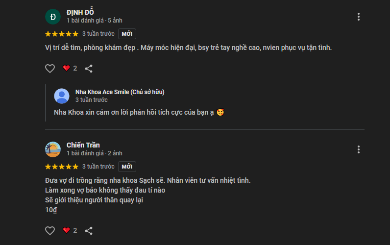Viewport: 390px width, 245px height.
Task: Click Chiến Trần's profile picture
Action: pyautogui.click(x=53, y=149)
